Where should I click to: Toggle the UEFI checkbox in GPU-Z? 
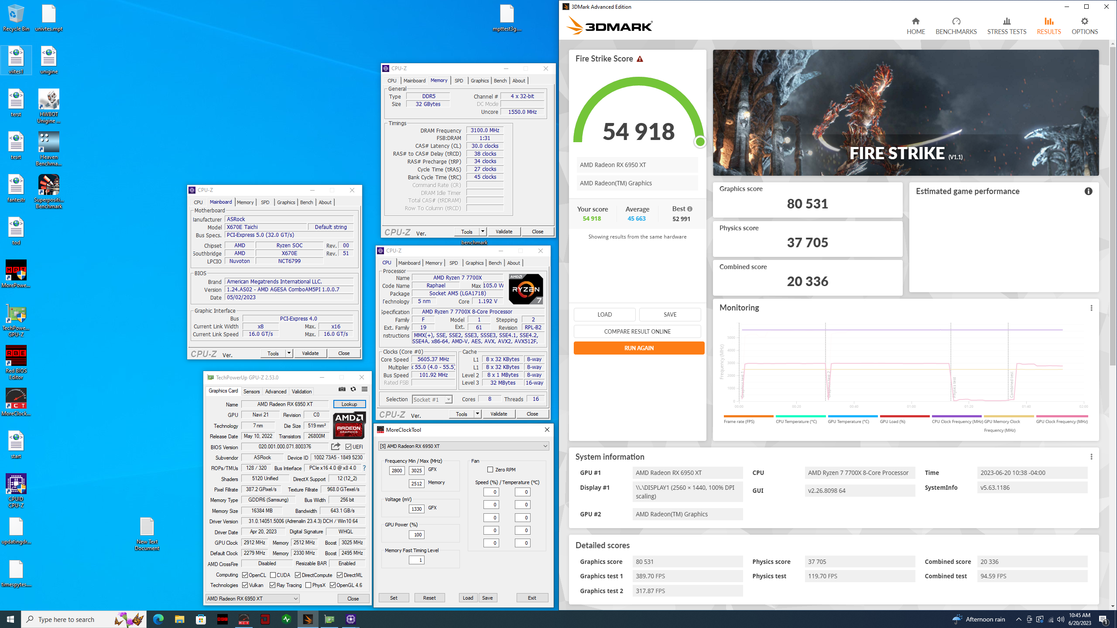(348, 447)
